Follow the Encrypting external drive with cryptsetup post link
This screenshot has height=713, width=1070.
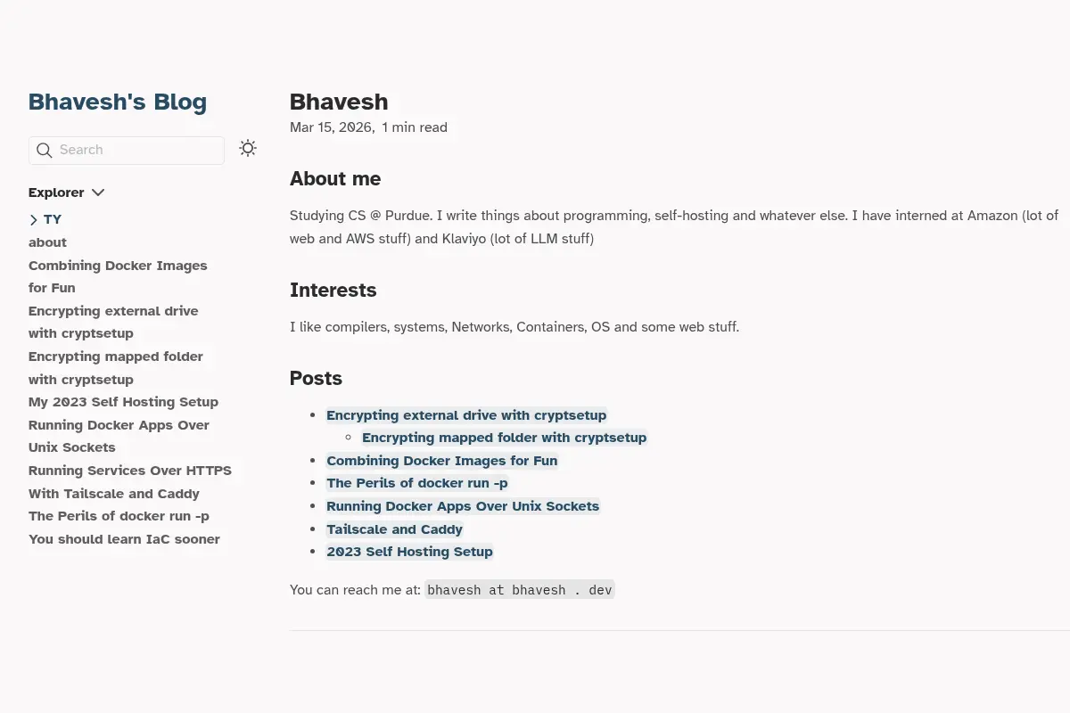(x=466, y=415)
